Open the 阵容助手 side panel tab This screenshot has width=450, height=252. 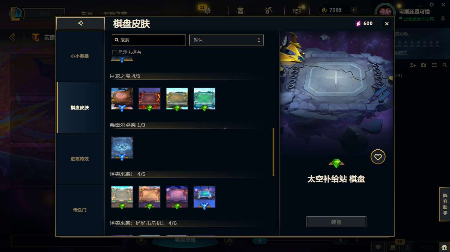coord(445,204)
